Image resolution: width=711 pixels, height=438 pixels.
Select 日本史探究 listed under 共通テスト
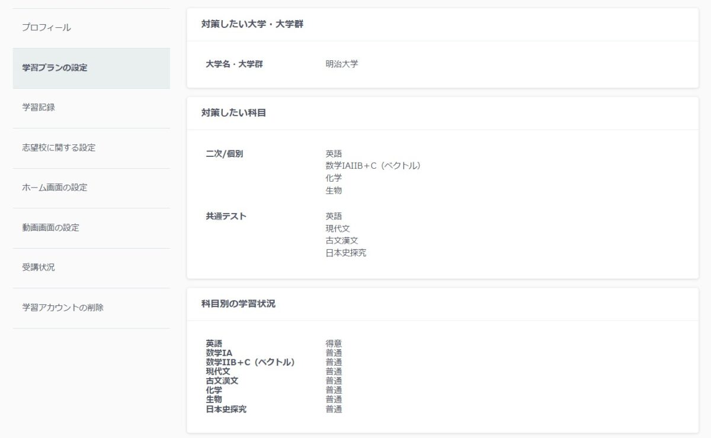coord(346,253)
